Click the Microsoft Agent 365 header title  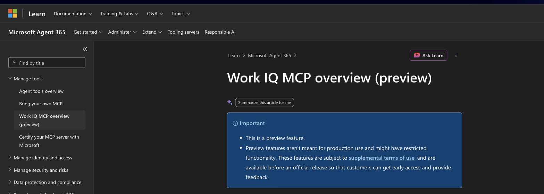pyautogui.click(x=37, y=32)
